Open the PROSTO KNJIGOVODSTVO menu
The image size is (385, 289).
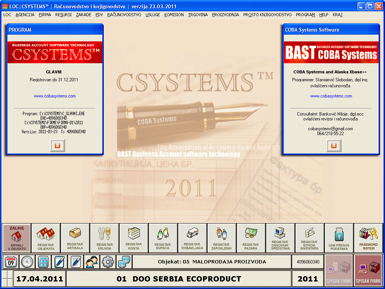[x=267, y=15]
